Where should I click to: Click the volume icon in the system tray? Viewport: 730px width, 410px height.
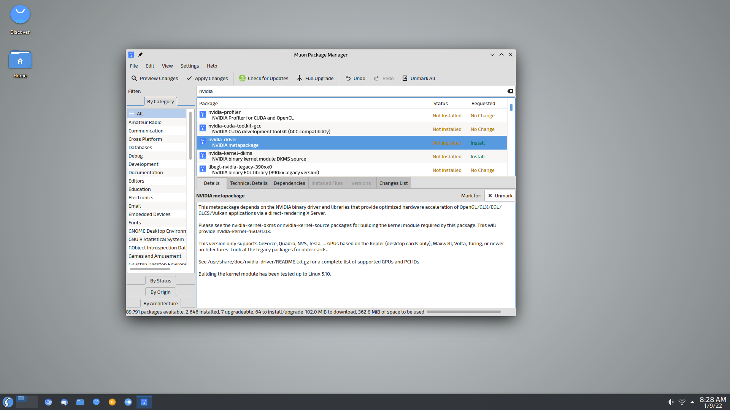pos(670,402)
